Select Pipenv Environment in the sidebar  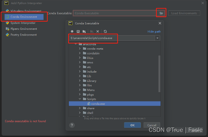point(21,29)
